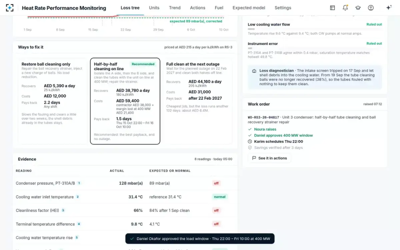The height and width of the screenshot is (250, 400).
Task: Click Ruled out beside Instrument error
Action: click(x=374, y=43)
